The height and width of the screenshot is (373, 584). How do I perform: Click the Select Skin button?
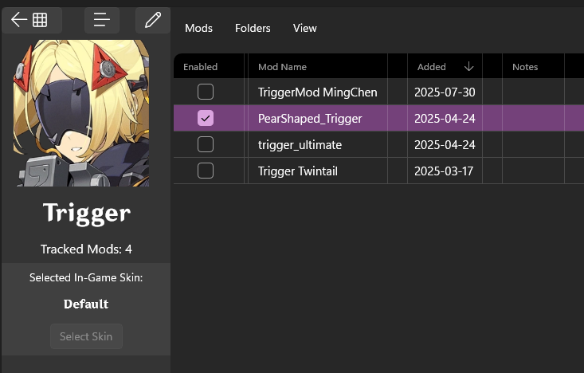[x=86, y=336]
